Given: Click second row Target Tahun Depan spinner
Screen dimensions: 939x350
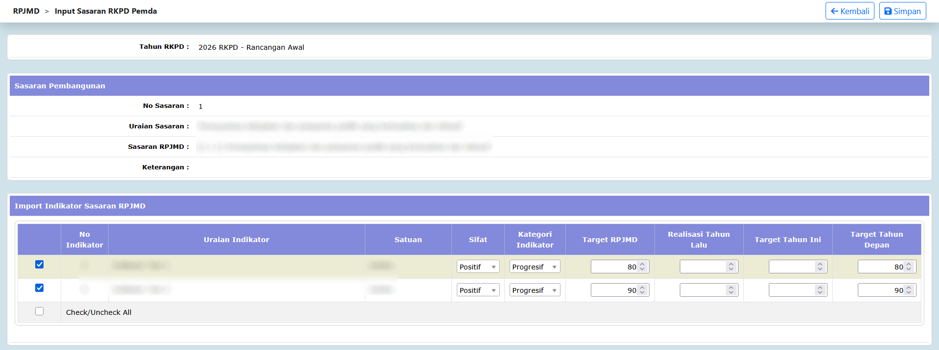Looking at the screenshot, I should pos(909,290).
